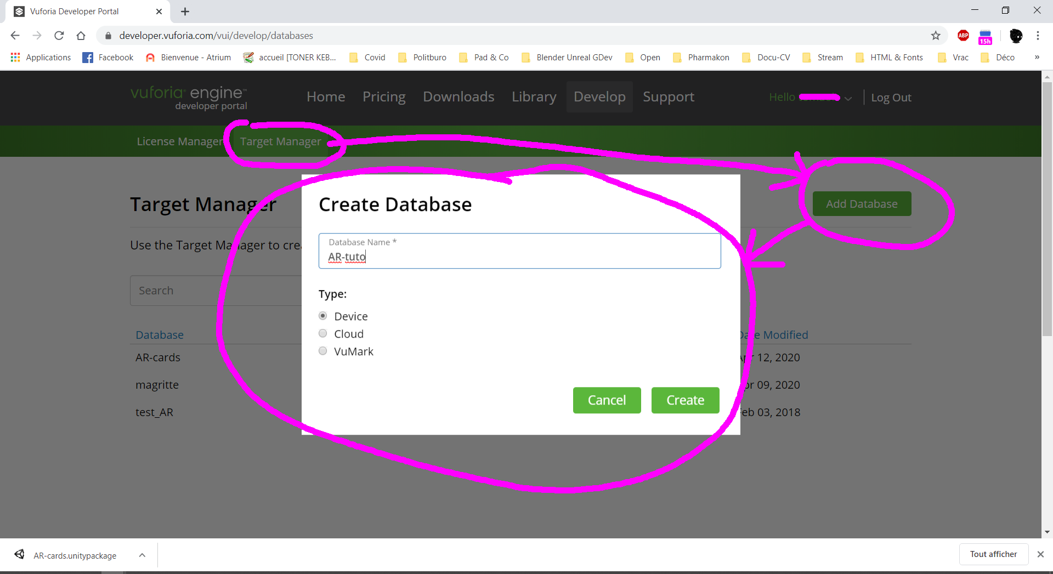Screen dimensions: 1053x574
Task: Open the Politburo bookmark folder
Action: pyautogui.click(x=422, y=58)
